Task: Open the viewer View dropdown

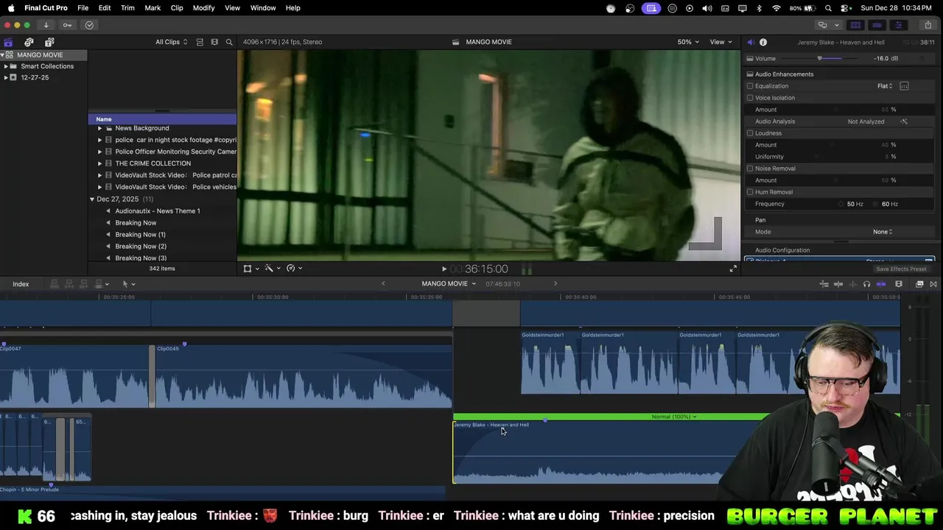Action: pos(721,42)
